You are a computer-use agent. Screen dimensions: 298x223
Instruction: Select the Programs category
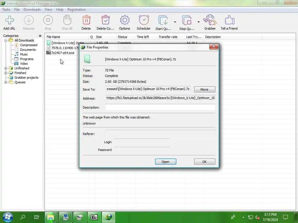[26, 59]
